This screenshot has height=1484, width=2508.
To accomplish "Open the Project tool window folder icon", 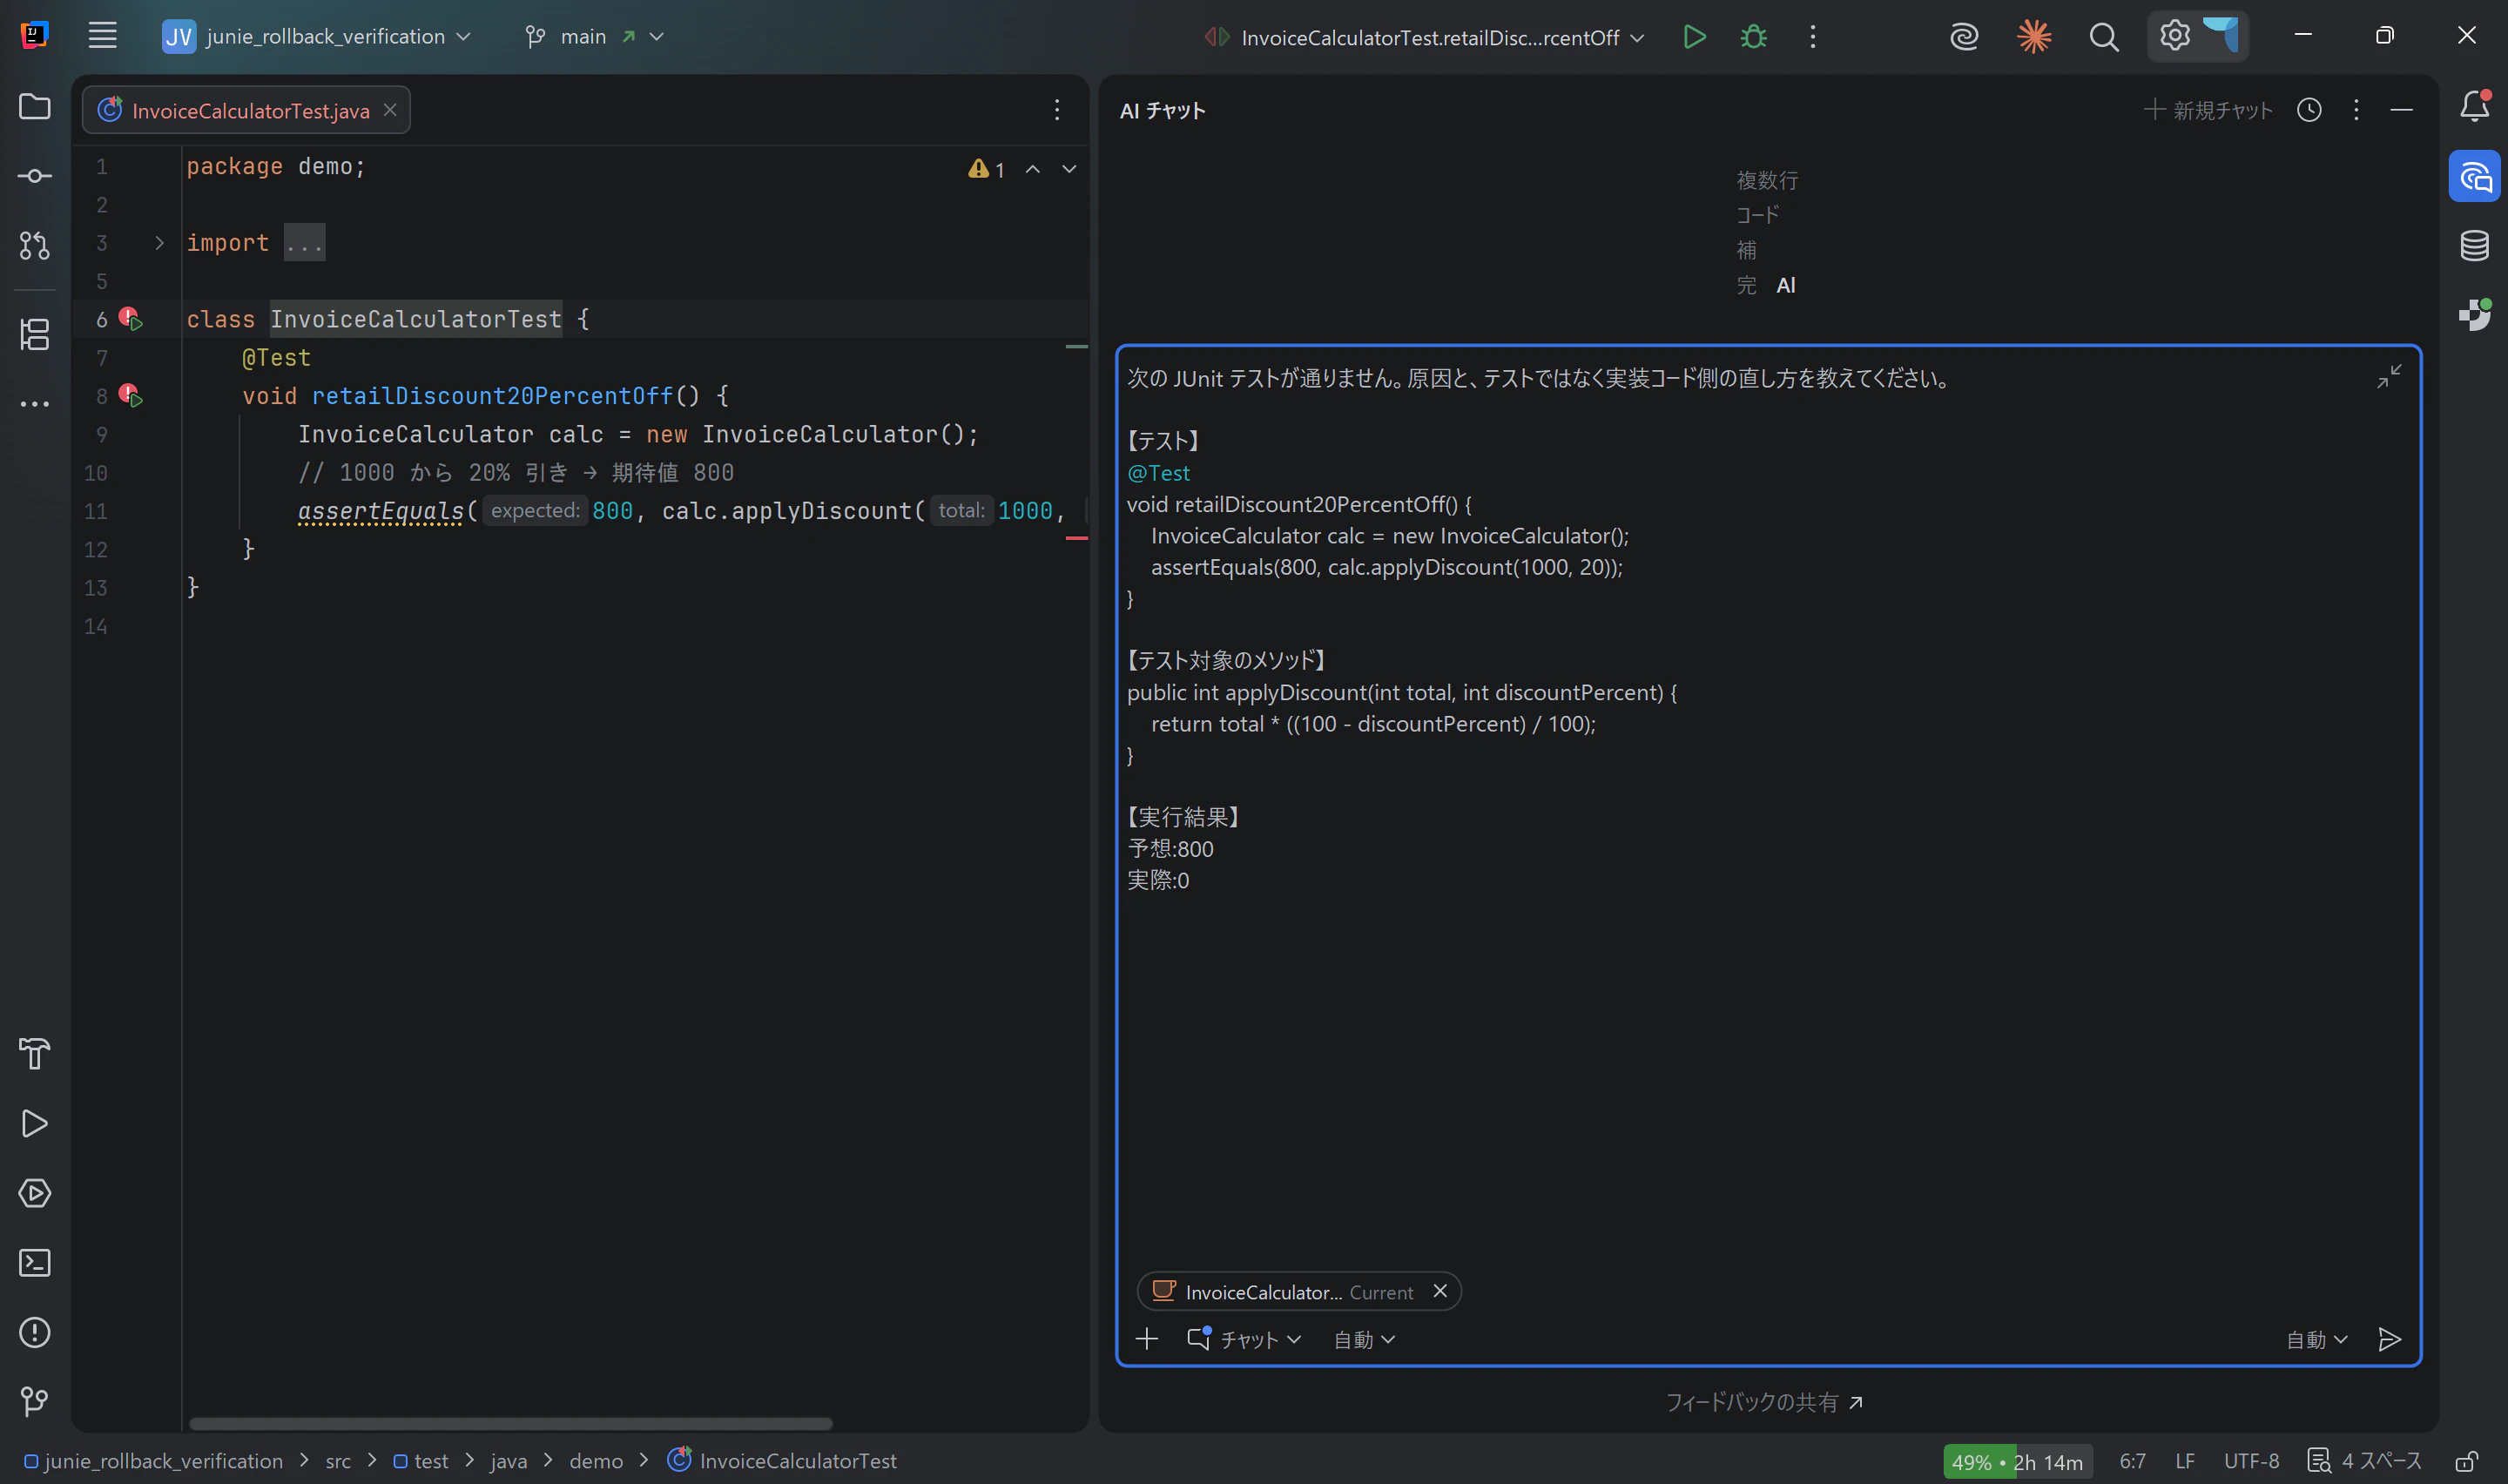I will tap(35, 106).
